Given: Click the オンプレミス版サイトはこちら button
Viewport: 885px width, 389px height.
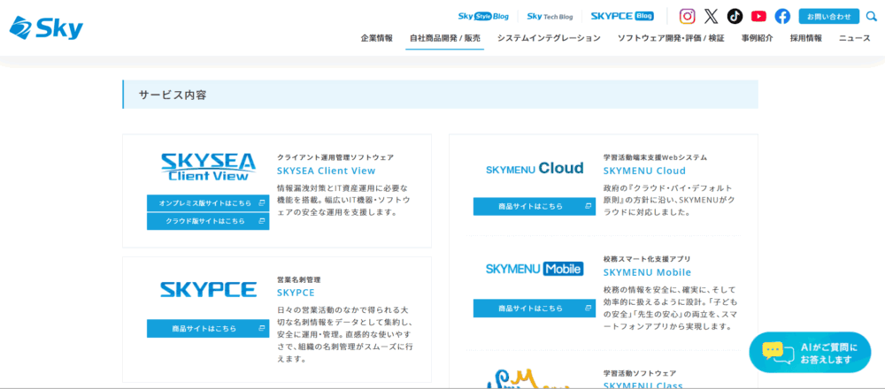Looking at the screenshot, I should tap(208, 203).
